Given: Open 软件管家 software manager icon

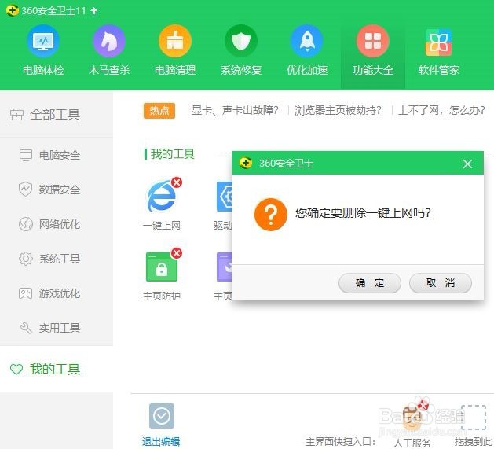Looking at the screenshot, I should pos(438,42).
